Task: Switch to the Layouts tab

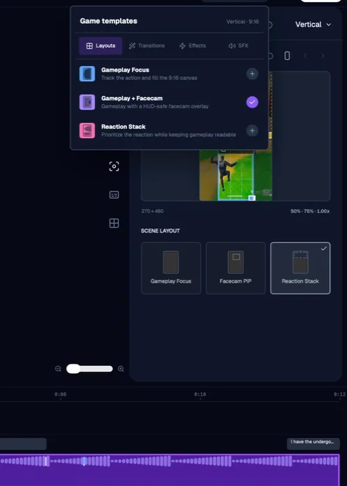Action: pyautogui.click(x=101, y=46)
